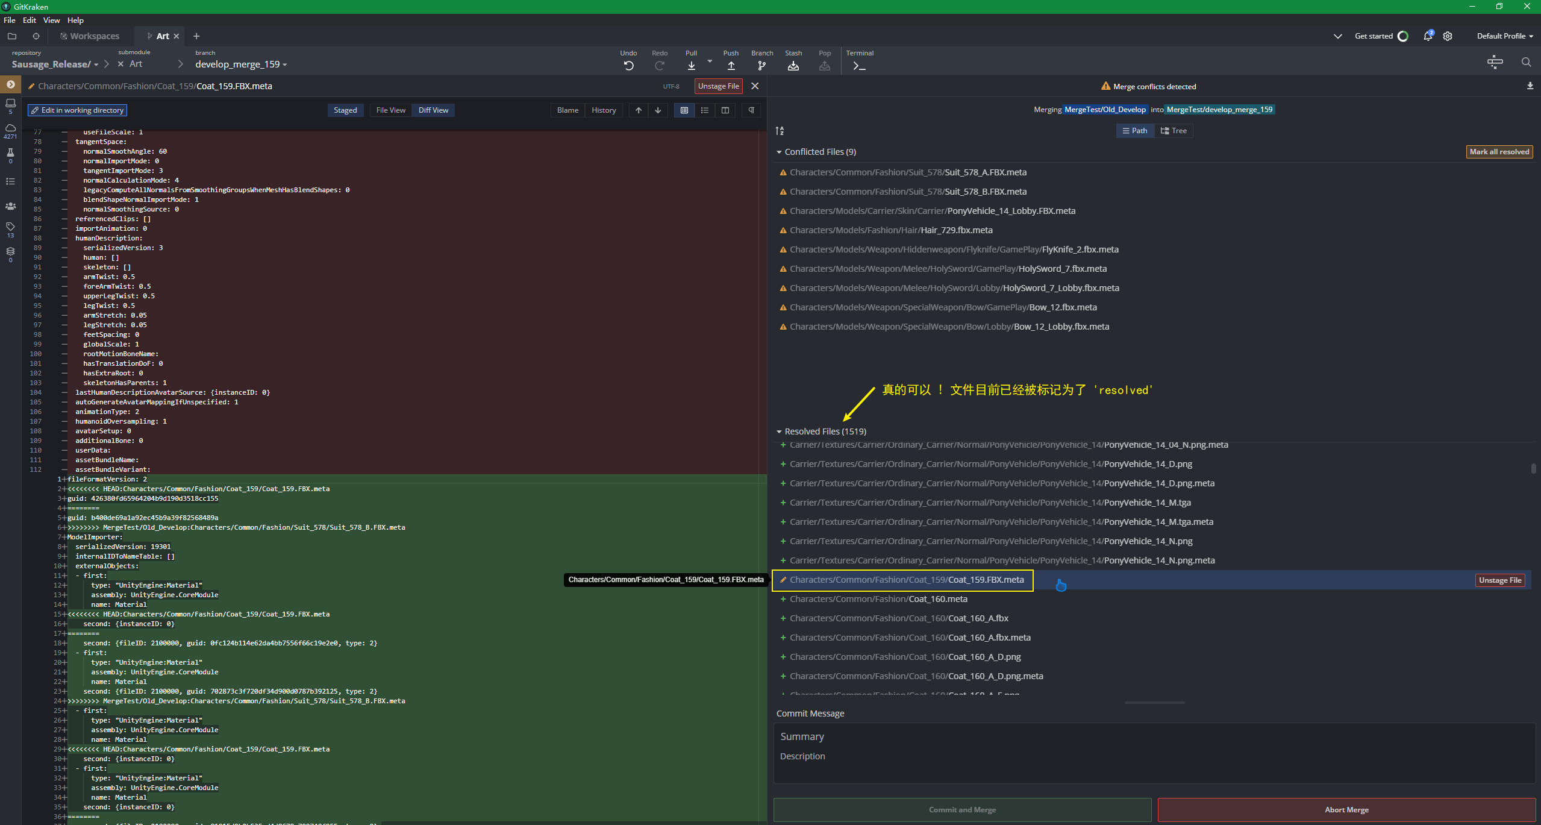Select the Staged view toggle
The width and height of the screenshot is (1541, 825).
point(345,110)
